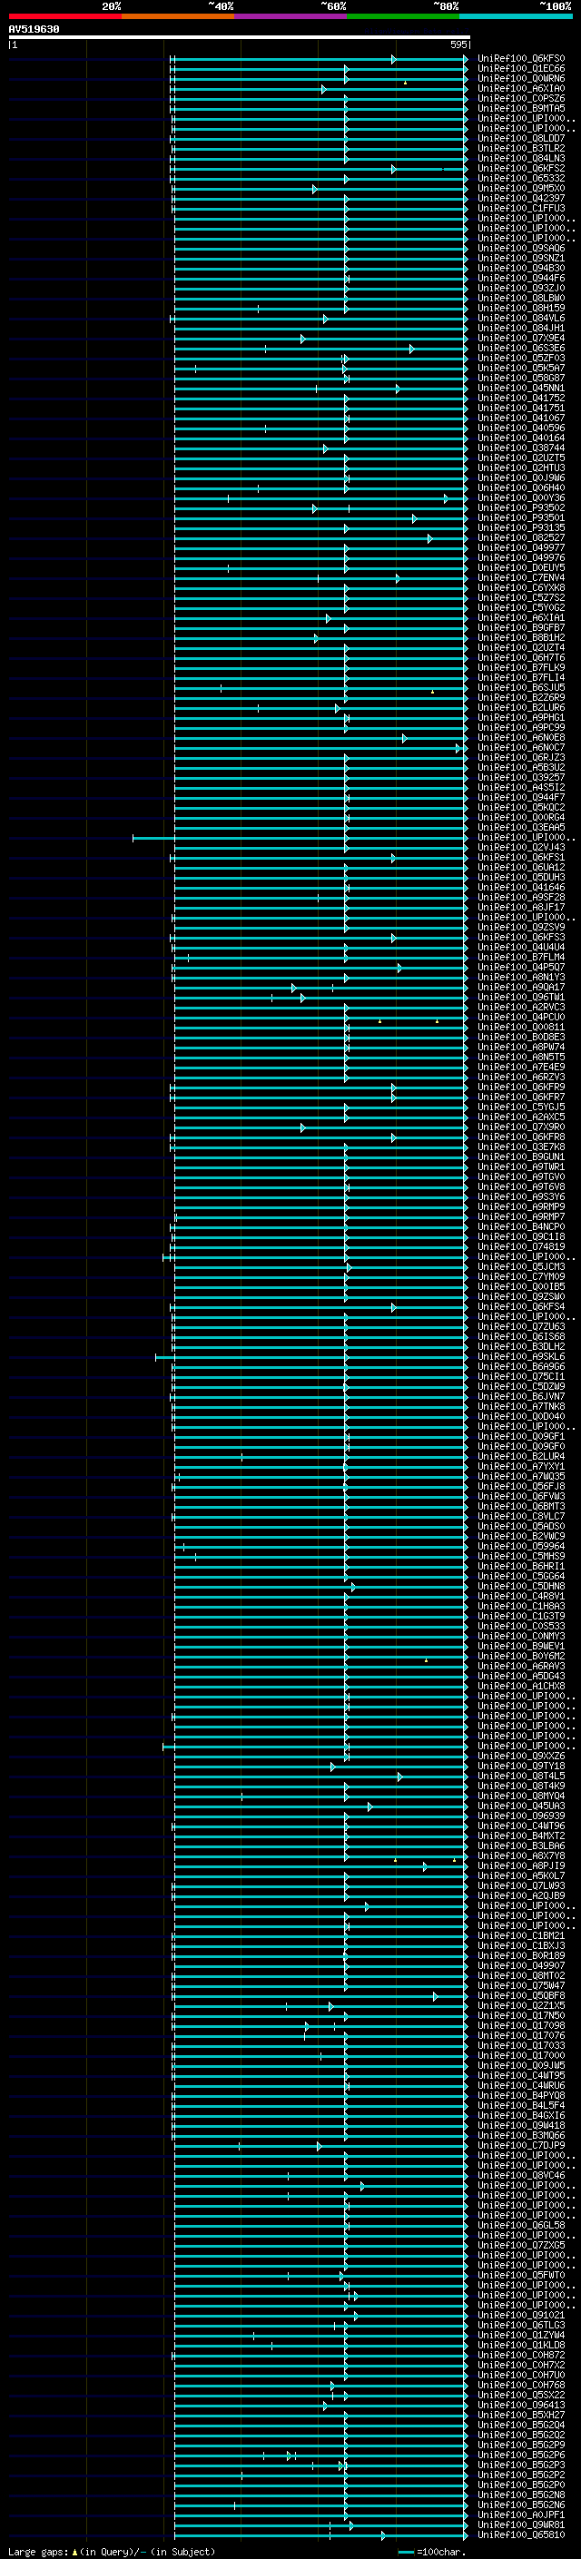Screen dimensions: 581x2559
Task: Open hit UniRef100_C0PSZ6
Action: pos(521,98)
